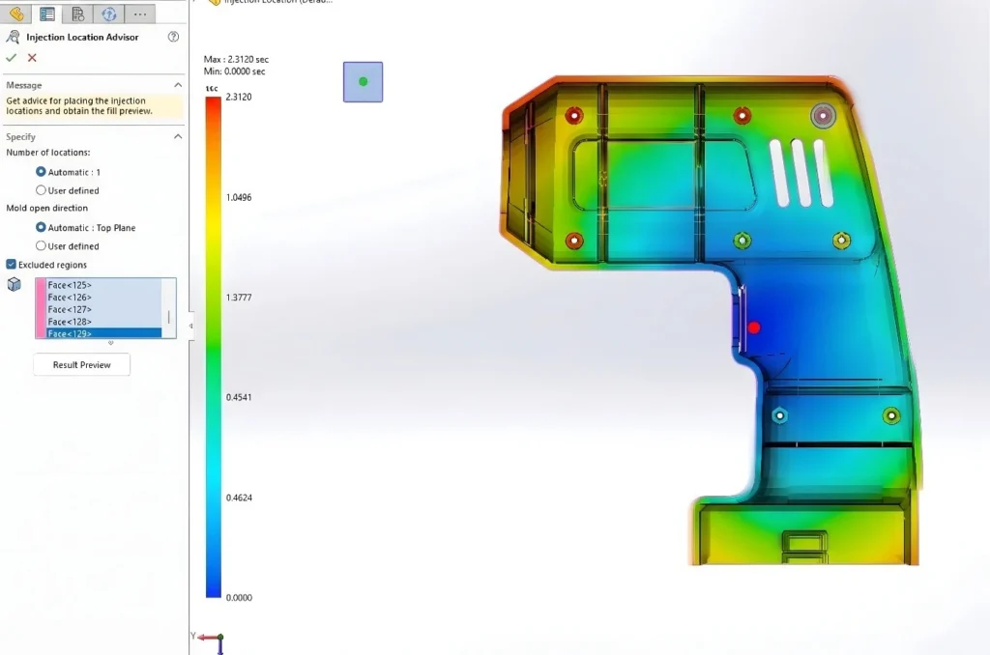This screenshot has width=990, height=655.
Task: Click the 1.3777 legend value
Action: (239, 298)
